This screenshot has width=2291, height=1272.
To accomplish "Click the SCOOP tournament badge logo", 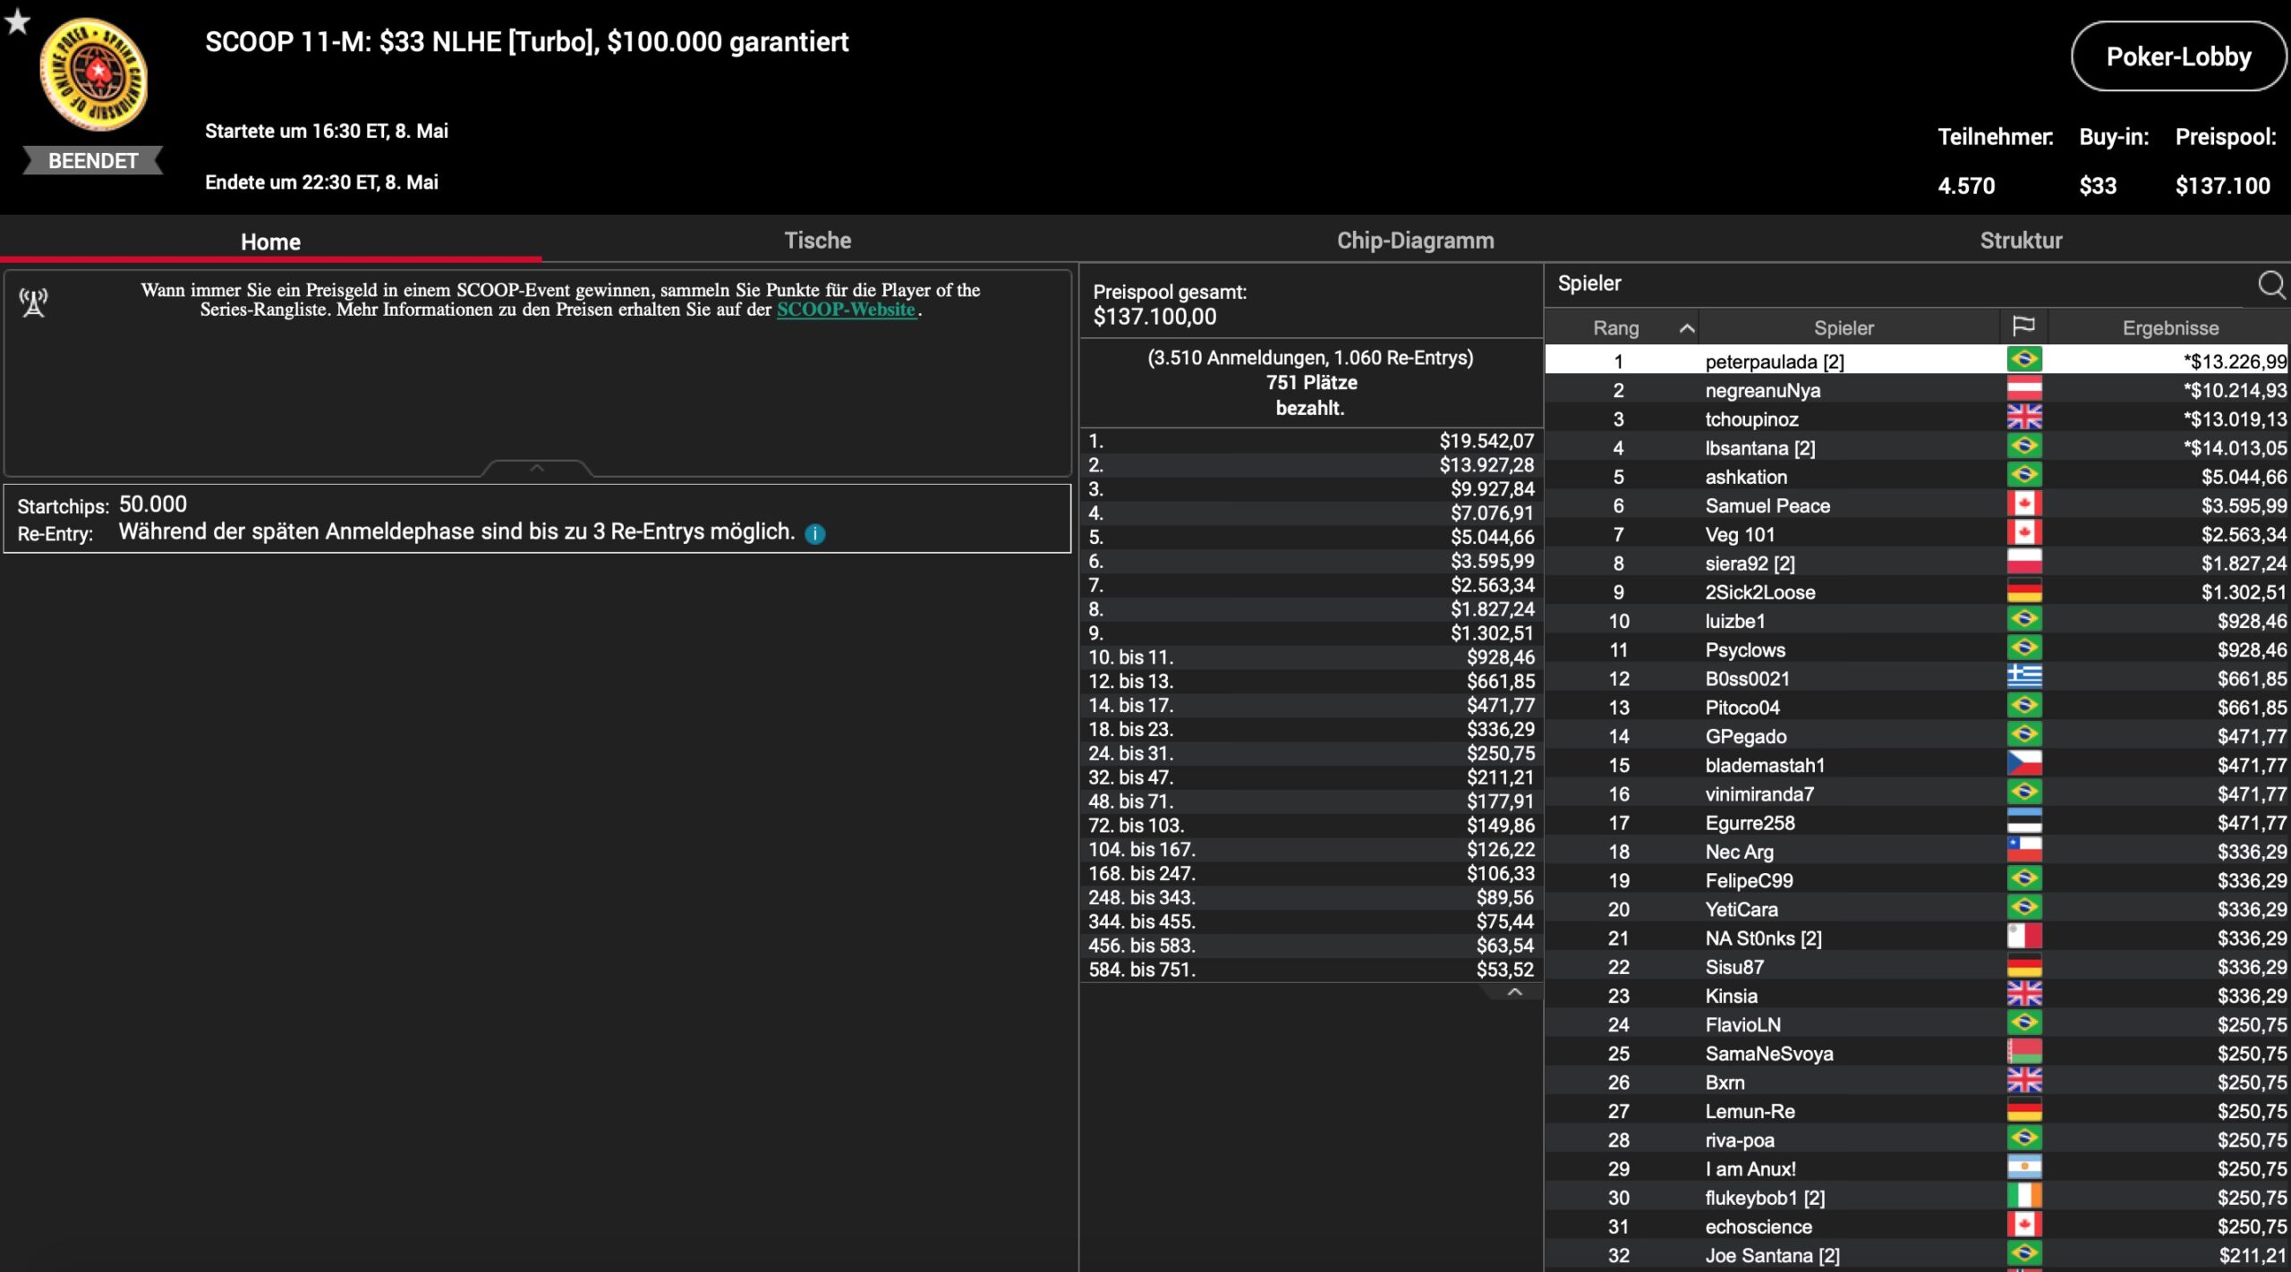I will [x=93, y=76].
